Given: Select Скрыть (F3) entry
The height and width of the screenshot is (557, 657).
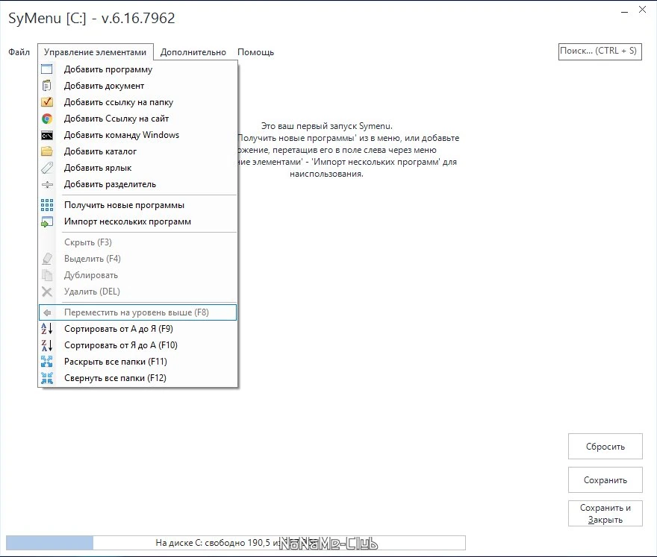Looking at the screenshot, I should click(137, 242).
